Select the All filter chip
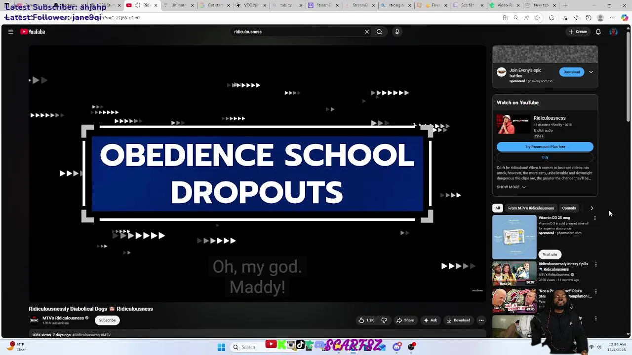Image resolution: width=632 pixels, height=355 pixels. [x=498, y=208]
